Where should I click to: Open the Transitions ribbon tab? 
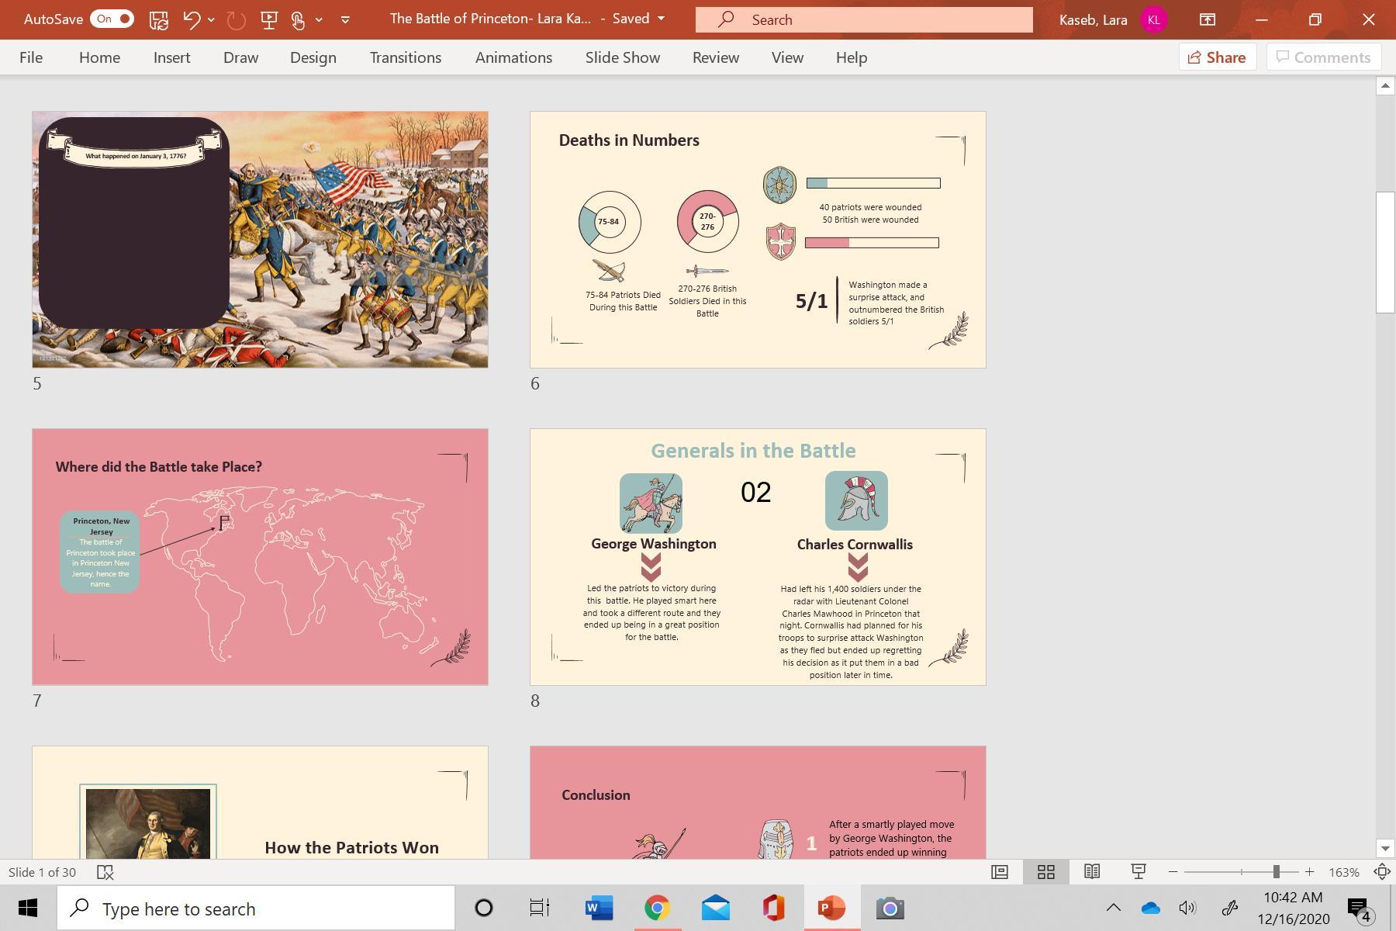click(405, 57)
